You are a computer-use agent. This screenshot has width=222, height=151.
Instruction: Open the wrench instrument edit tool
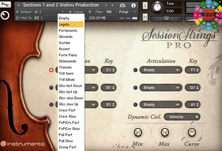[5, 5]
